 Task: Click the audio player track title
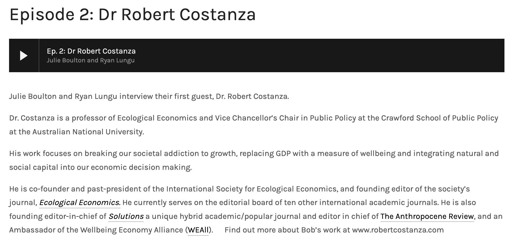point(91,51)
